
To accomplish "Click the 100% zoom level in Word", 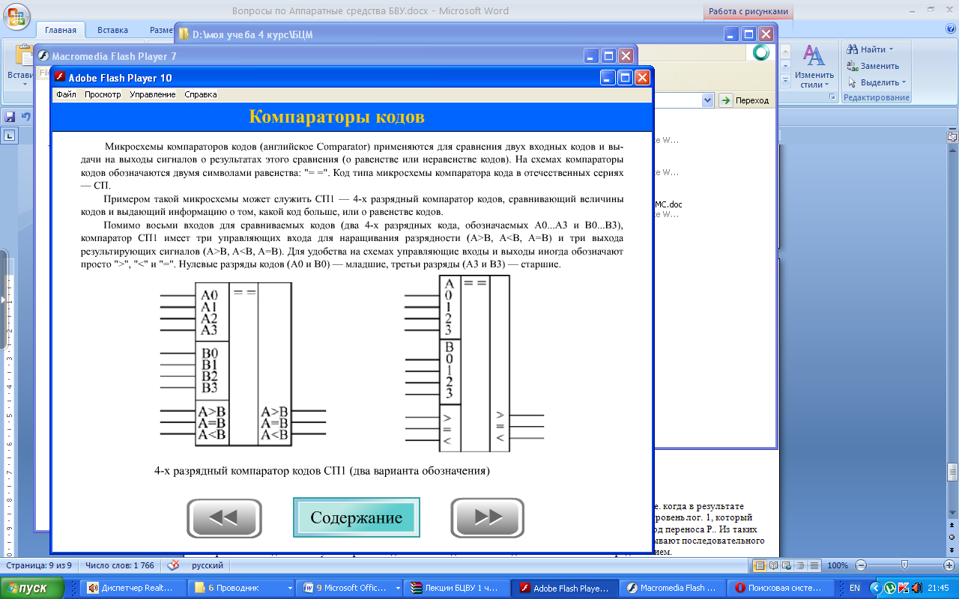I will (838, 565).
